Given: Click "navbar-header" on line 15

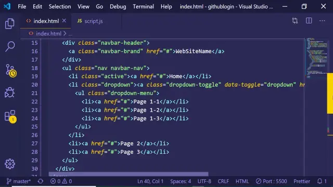Looking at the screenshot, I should pyautogui.click(x=122, y=43).
